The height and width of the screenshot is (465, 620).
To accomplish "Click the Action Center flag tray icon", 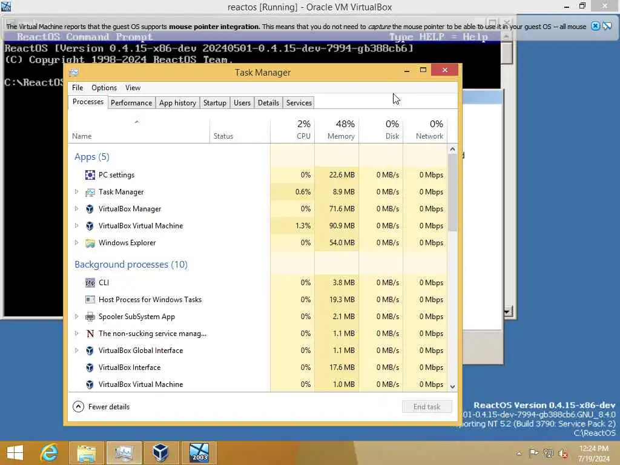I will point(534,453).
